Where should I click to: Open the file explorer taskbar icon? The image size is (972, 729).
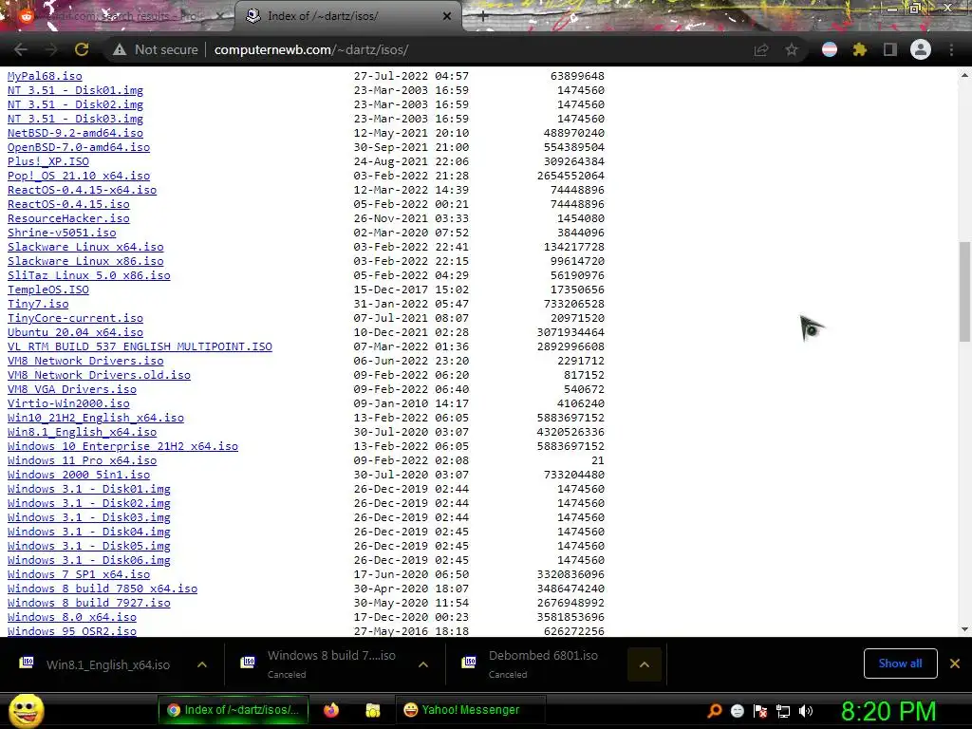point(372,710)
